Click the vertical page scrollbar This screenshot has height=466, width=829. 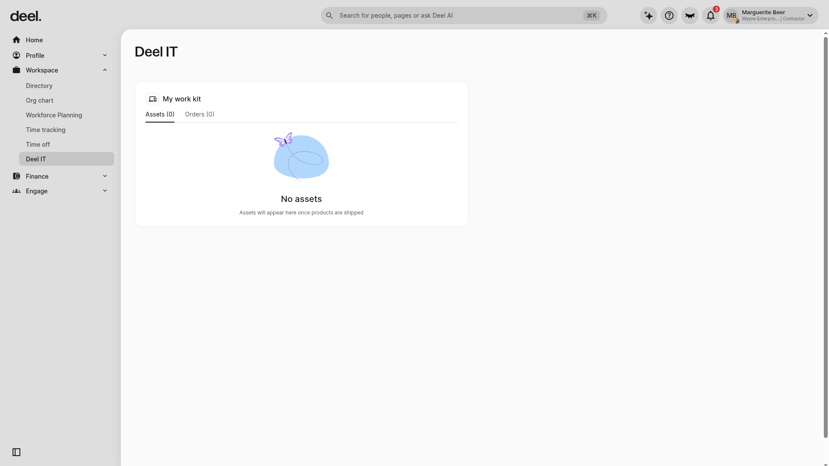pos(826,237)
